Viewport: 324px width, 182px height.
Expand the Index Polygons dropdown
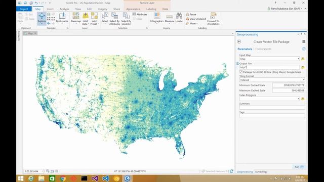298,99
